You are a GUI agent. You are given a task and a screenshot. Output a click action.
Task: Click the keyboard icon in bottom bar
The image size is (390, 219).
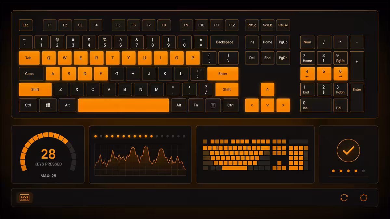[x=24, y=198]
